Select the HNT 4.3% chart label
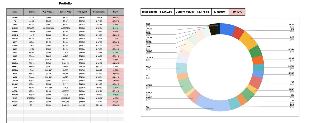This screenshot has height=123, width=310. [292, 106]
